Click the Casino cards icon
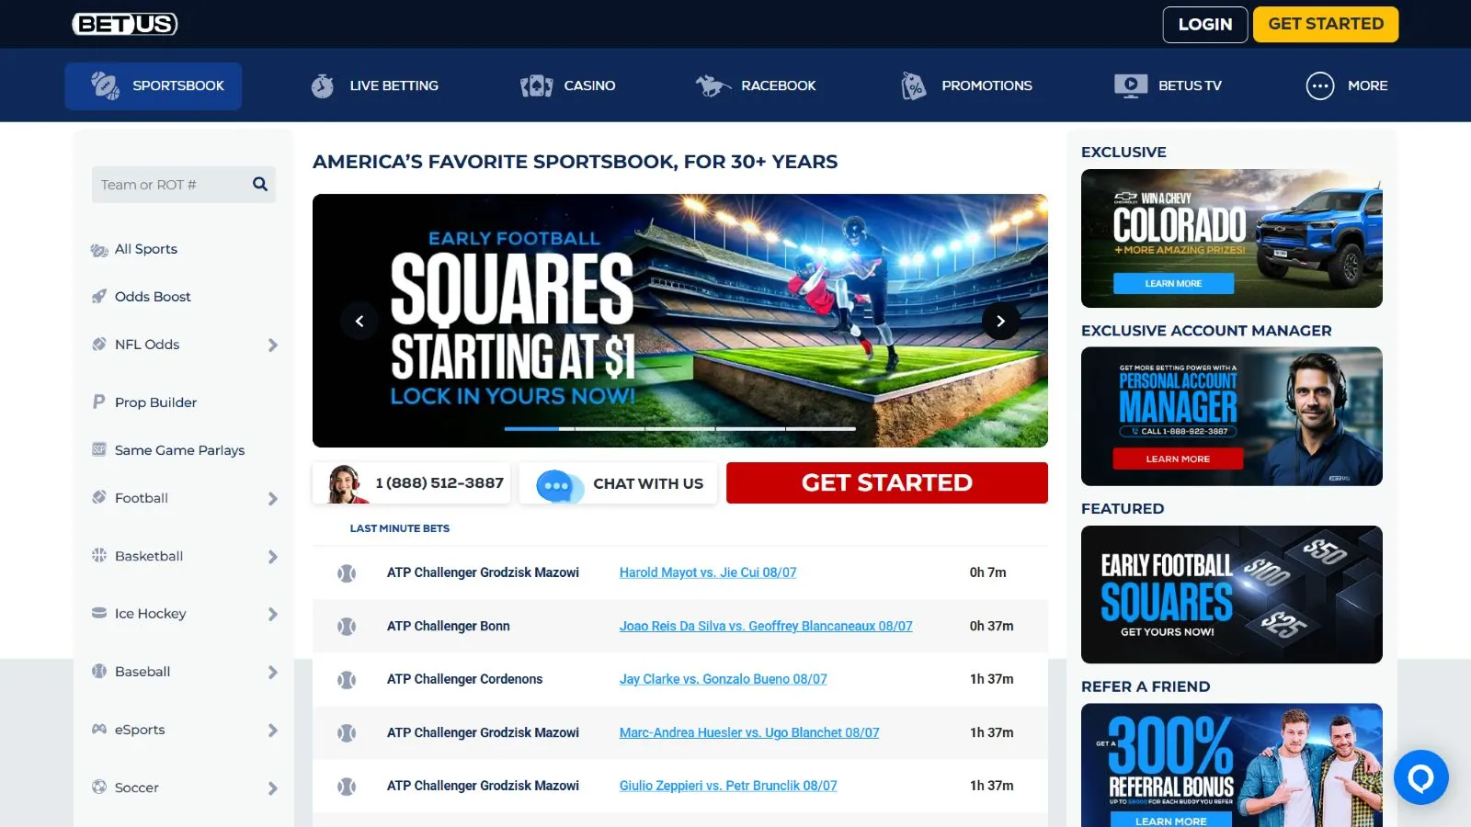The width and height of the screenshot is (1471, 827). click(536, 85)
